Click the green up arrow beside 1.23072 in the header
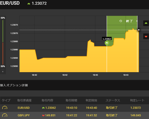 pyautogui.click(x=29, y=4)
